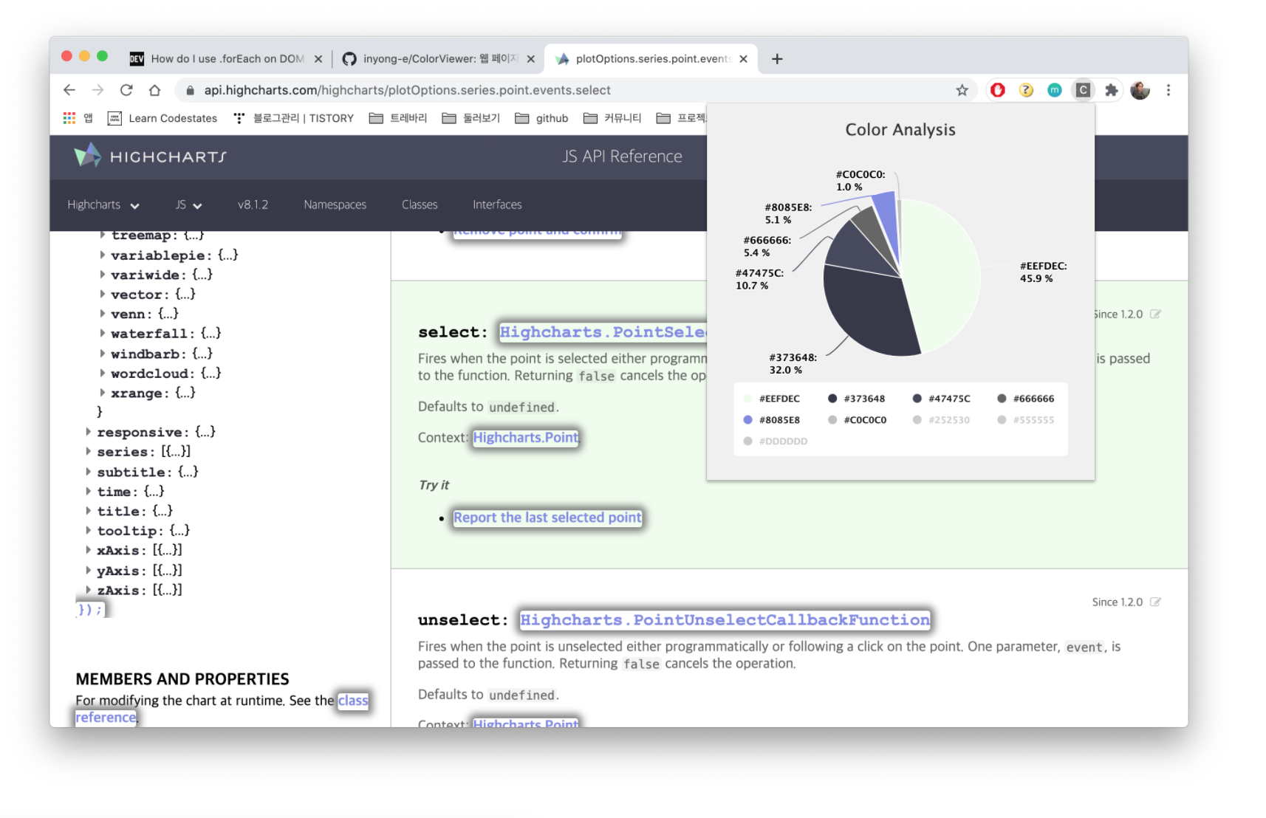Open Highcharts.PointUnselectCallbackFunction type link
The height and width of the screenshot is (818, 1266).
pos(725,620)
